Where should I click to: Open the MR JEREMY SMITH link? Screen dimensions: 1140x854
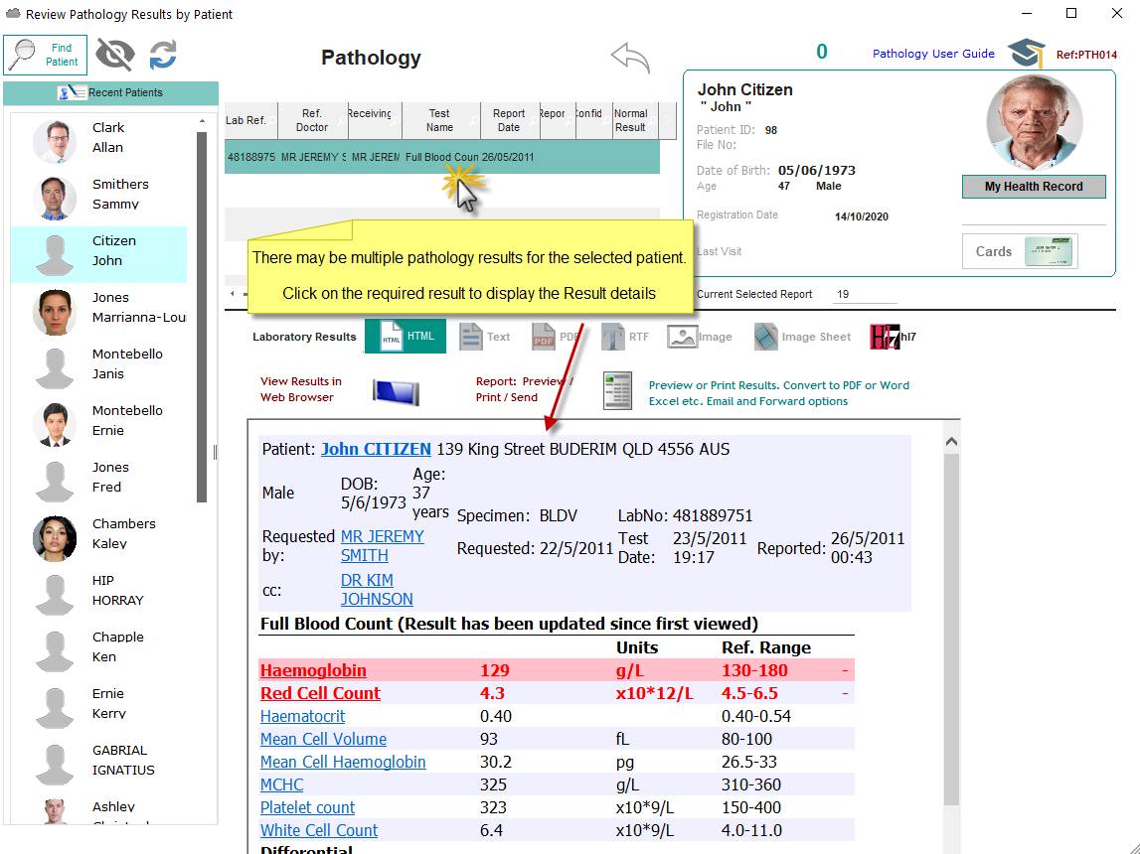[383, 546]
